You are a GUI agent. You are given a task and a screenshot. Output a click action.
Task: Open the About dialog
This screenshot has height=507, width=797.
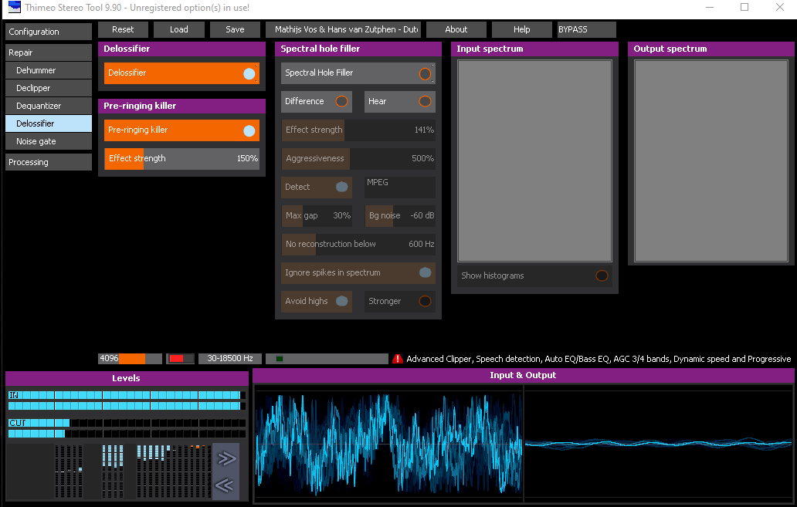456,29
